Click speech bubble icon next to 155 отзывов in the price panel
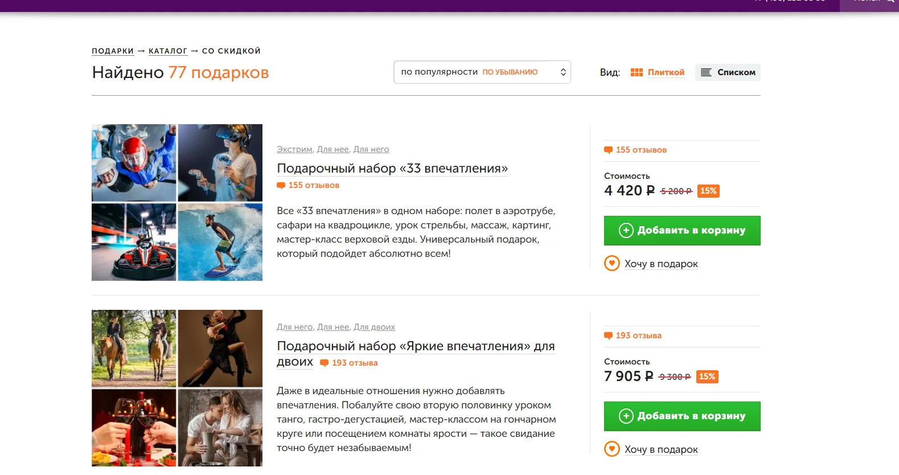 pos(608,150)
